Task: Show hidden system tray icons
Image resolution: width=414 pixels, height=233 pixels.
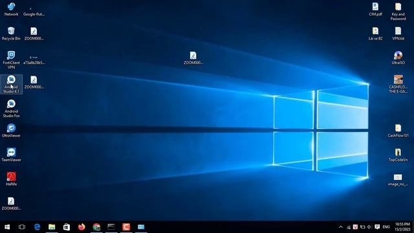Action: 341,227
